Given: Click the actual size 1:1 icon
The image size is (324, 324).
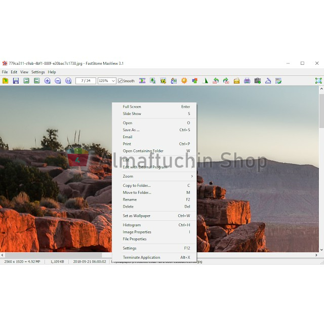Looking at the screenshot, I should tap(68, 80).
